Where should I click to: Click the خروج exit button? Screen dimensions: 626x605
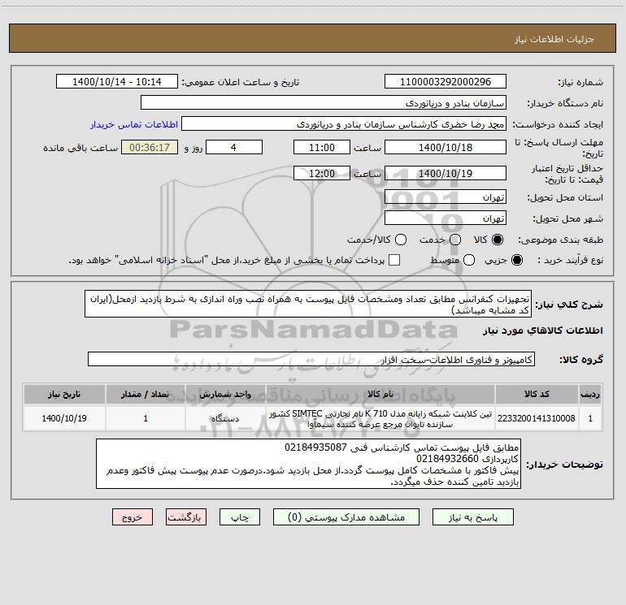coord(133,517)
